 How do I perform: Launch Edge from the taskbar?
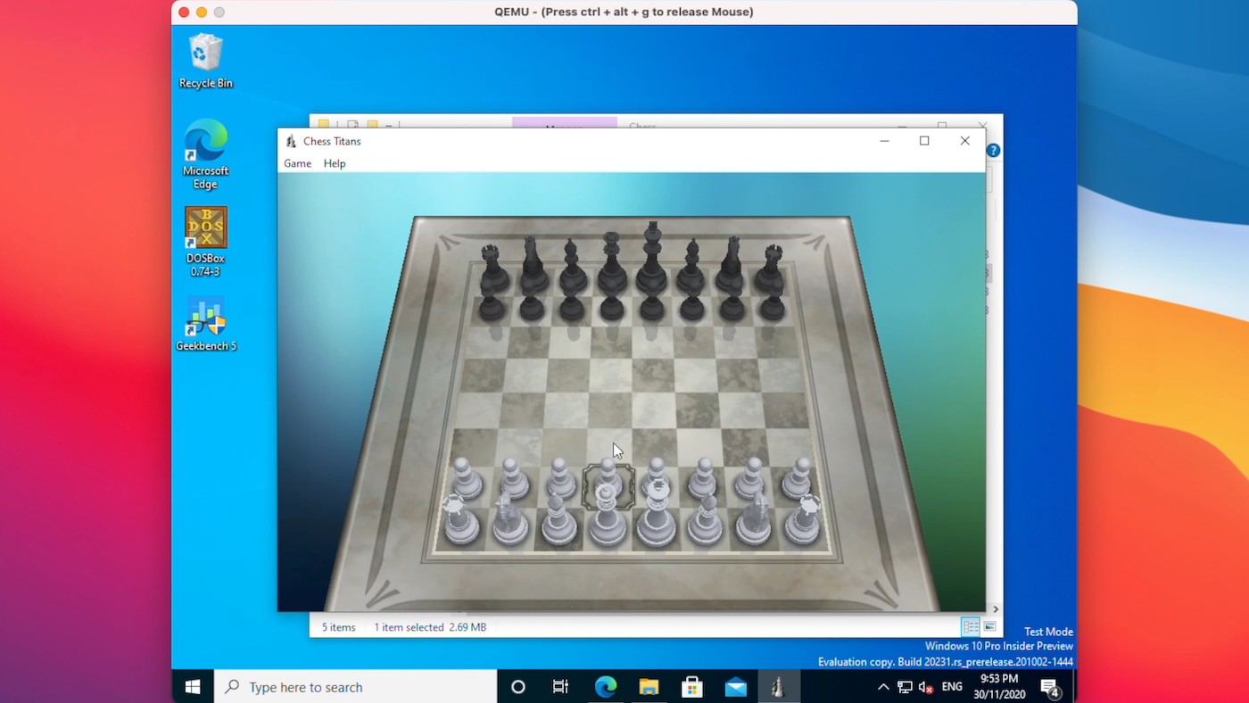pos(606,687)
